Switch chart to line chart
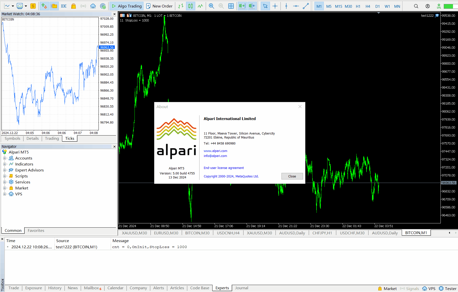 click(200, 6)
